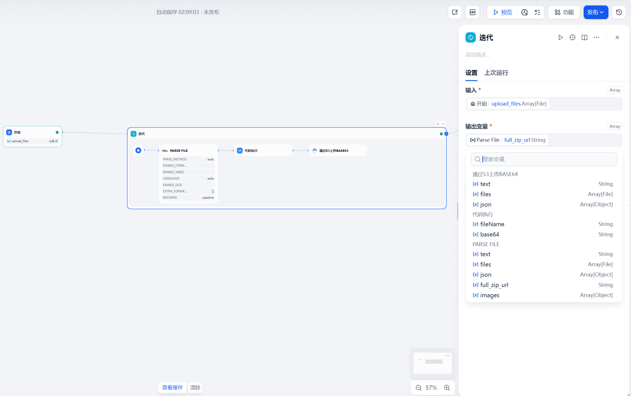Open the checklist icon in top toolbar

[537, 12]
